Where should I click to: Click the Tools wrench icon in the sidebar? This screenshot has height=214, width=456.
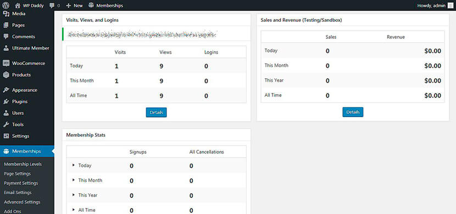(6, 125)
